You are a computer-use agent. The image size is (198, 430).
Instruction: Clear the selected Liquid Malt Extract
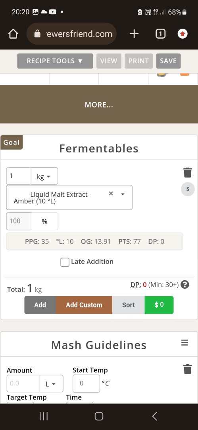click(x=111, y=193)
